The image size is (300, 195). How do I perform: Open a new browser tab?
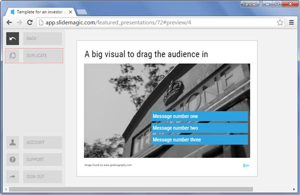click(81, 12)
